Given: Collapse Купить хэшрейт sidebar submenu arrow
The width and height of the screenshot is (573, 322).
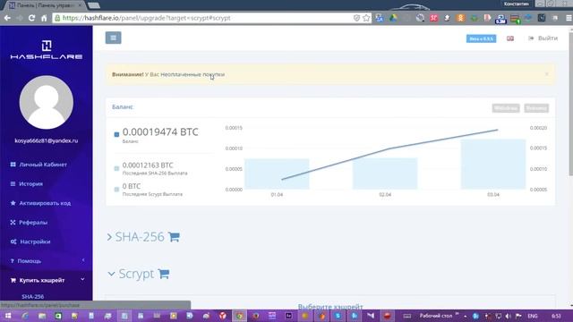Looking at the screenshot, I should coord(82,279).
